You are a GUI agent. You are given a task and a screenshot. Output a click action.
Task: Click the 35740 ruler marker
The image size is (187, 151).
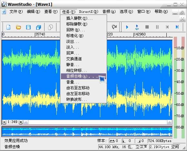coord(40,34)
